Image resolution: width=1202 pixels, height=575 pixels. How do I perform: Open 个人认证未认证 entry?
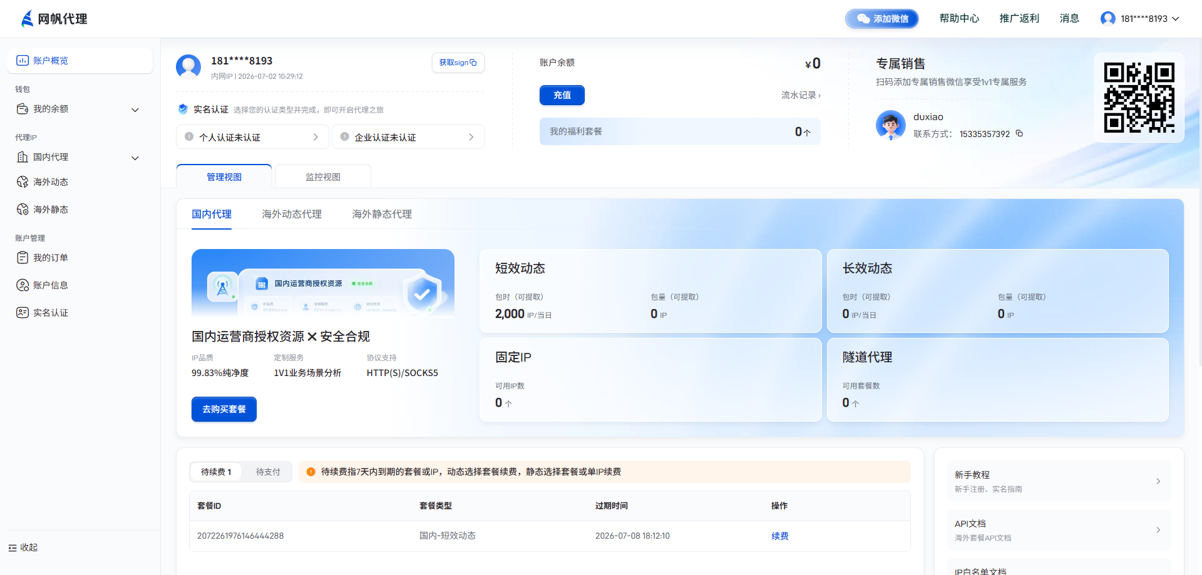coord(252,137)
